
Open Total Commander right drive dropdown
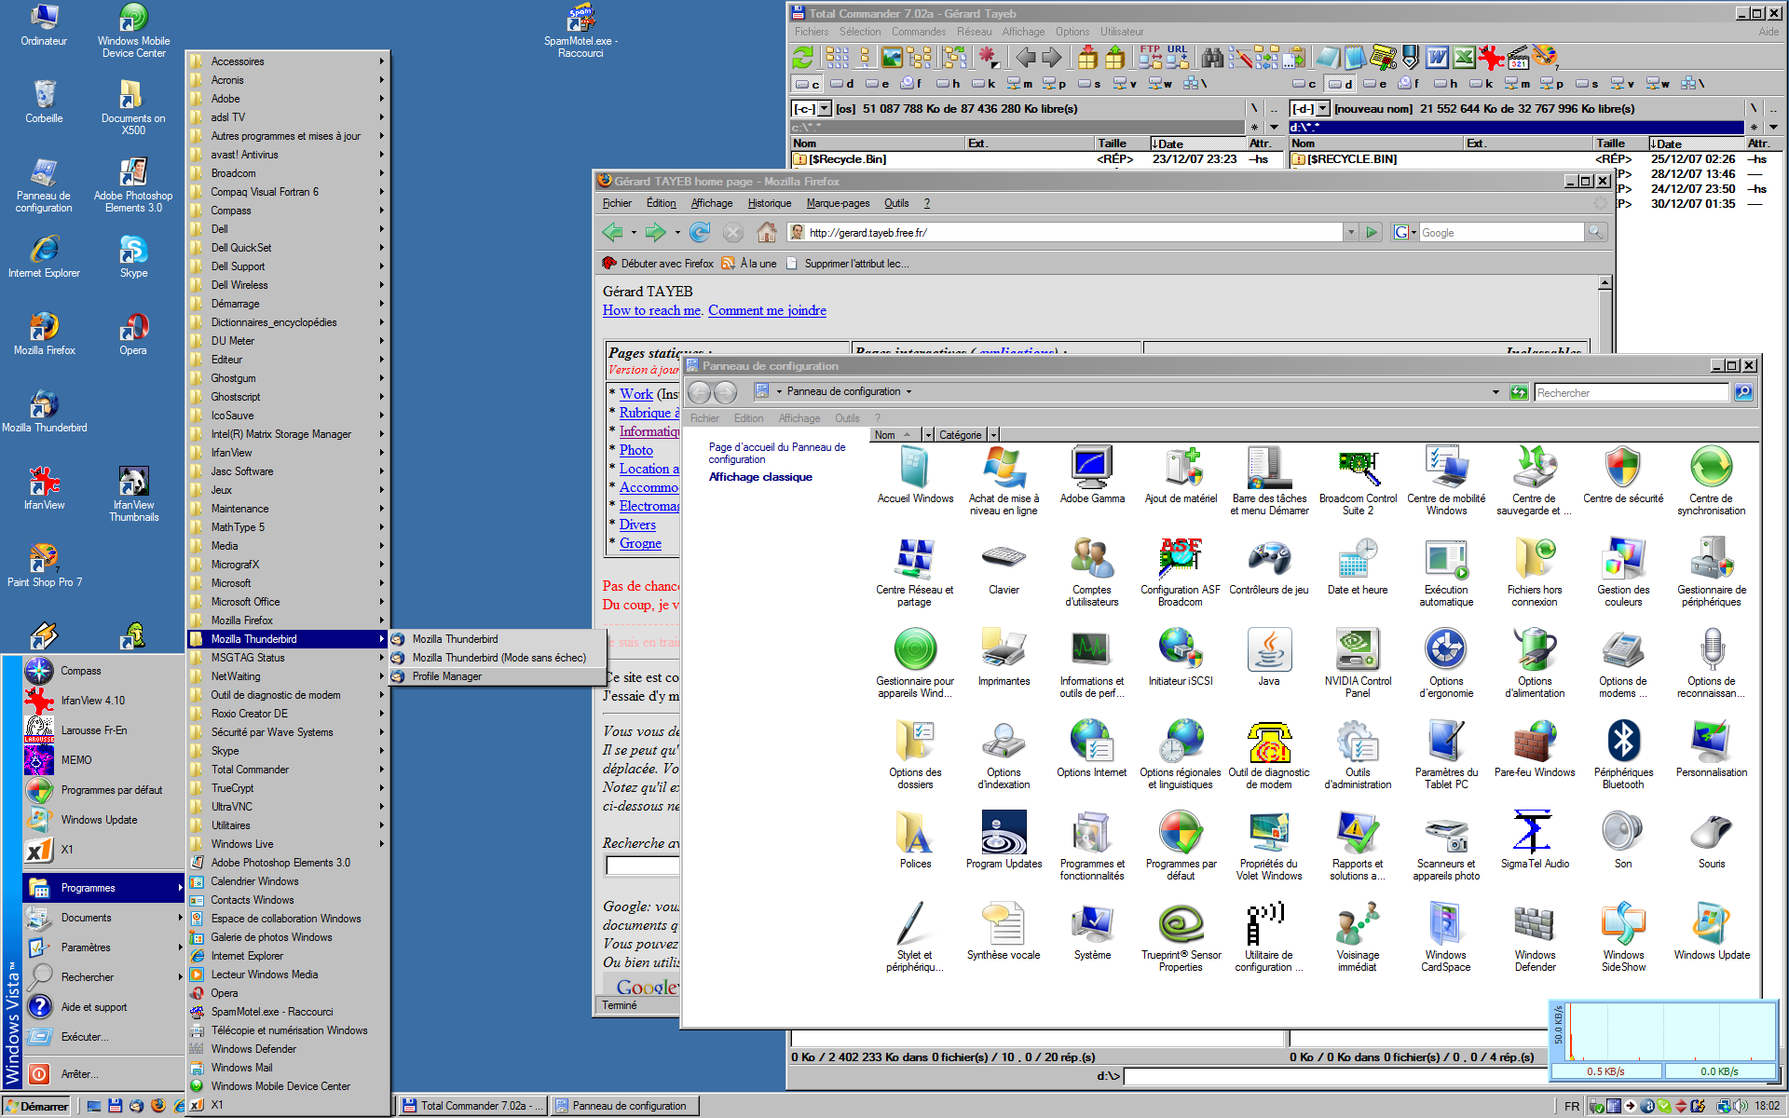point(1322,109)
